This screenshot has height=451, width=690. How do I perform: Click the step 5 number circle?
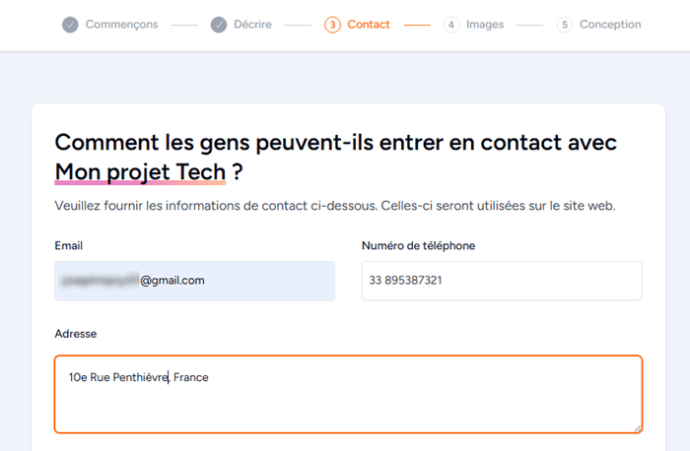(565, 25)
